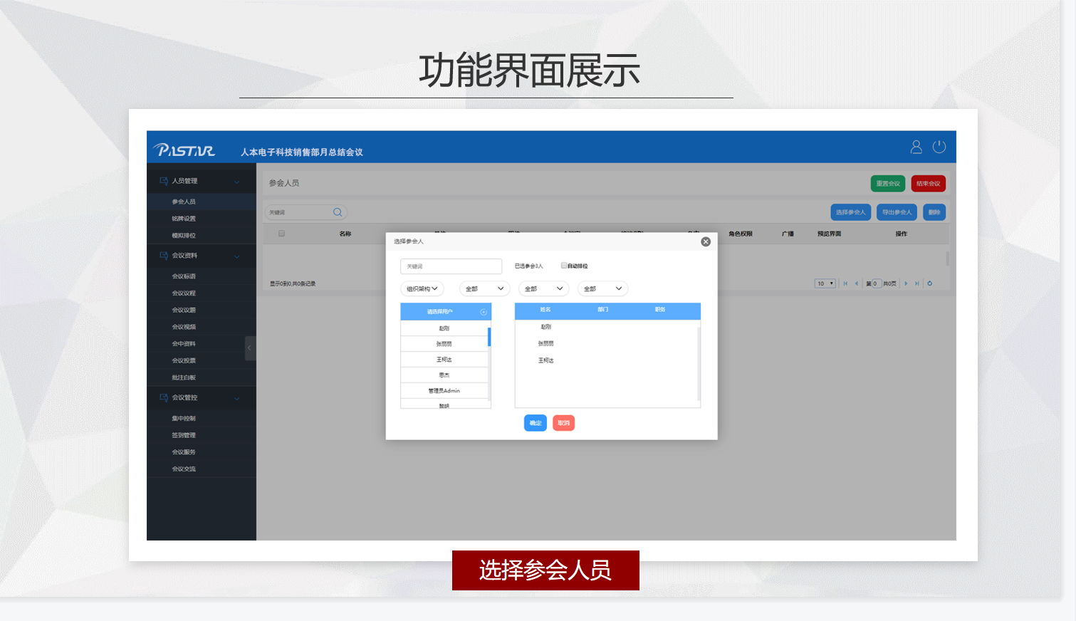Click the 导出参会人 button
This screenshot has height=621, width=1076.
coord(897,212)
